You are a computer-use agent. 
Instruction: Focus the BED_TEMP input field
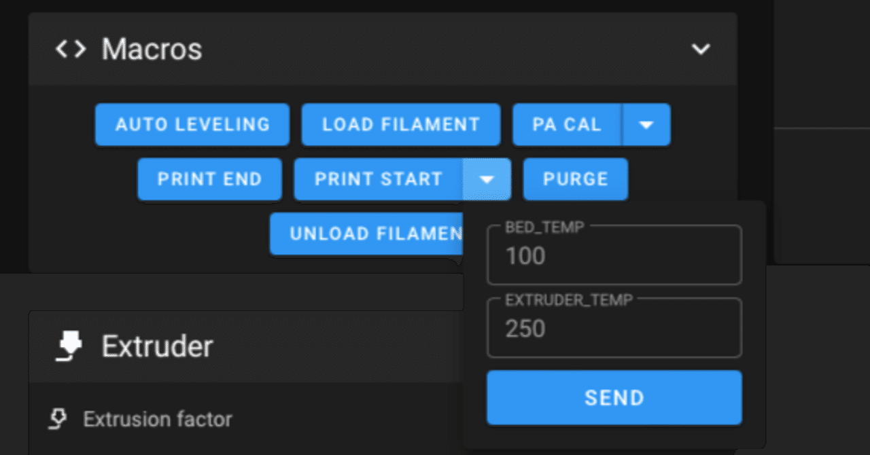pos(614,257)
